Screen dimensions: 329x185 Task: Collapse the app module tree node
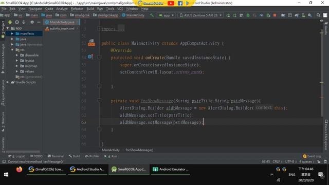8,28
